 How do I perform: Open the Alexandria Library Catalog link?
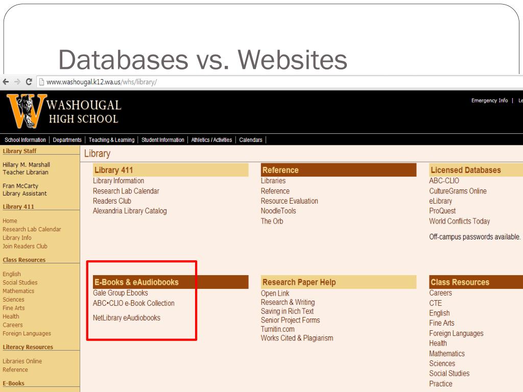(130, 211)
